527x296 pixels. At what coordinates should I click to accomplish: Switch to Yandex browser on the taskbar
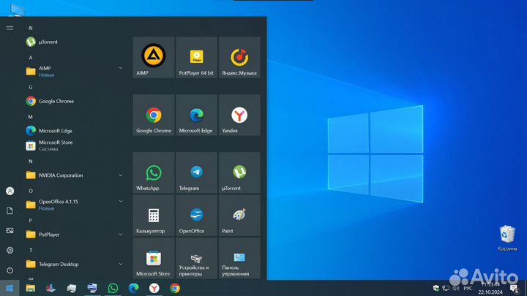[154, 288]
